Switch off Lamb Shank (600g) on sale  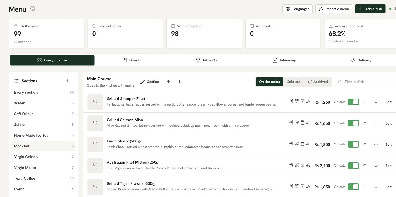[353, 144]
